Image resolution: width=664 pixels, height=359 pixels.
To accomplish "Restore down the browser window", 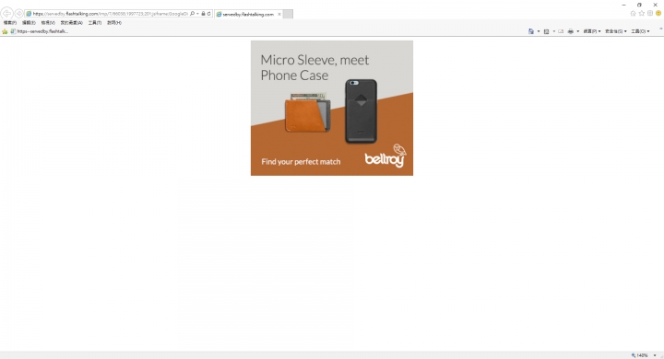I will click(639, 5).
